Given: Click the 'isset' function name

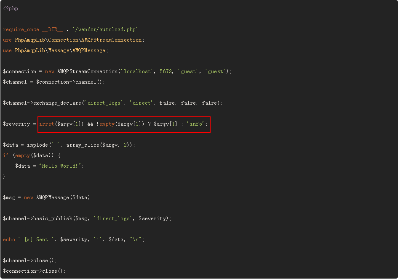Looking at the screenshot, I should (47, 124).
